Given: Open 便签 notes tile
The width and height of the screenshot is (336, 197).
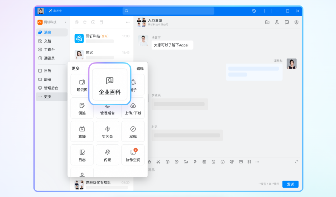Looking at the screenshot, I should pos(82,108).
